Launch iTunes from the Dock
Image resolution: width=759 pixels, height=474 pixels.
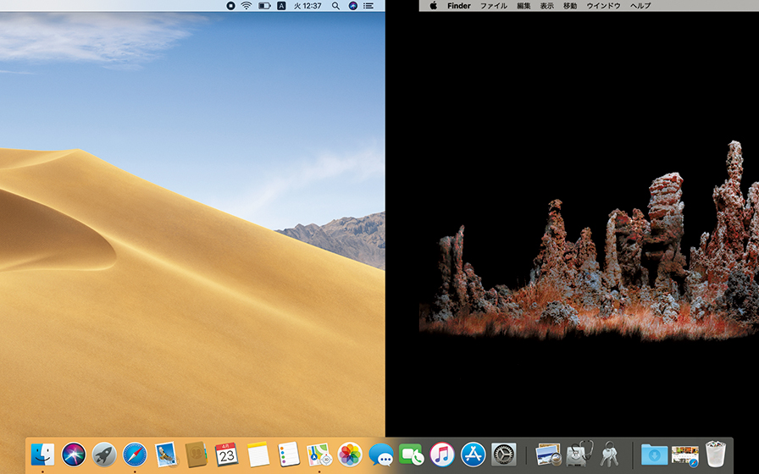(x=442, y=455)
